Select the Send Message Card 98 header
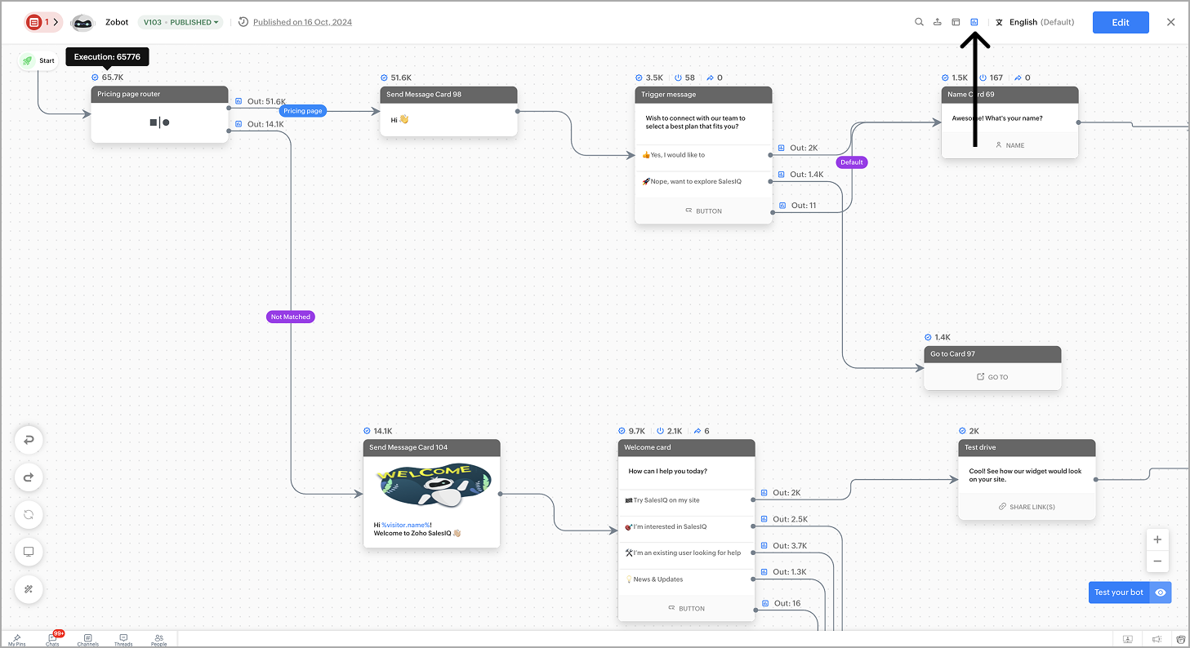Screen dimensions: 1190x648 click(448, 95)
